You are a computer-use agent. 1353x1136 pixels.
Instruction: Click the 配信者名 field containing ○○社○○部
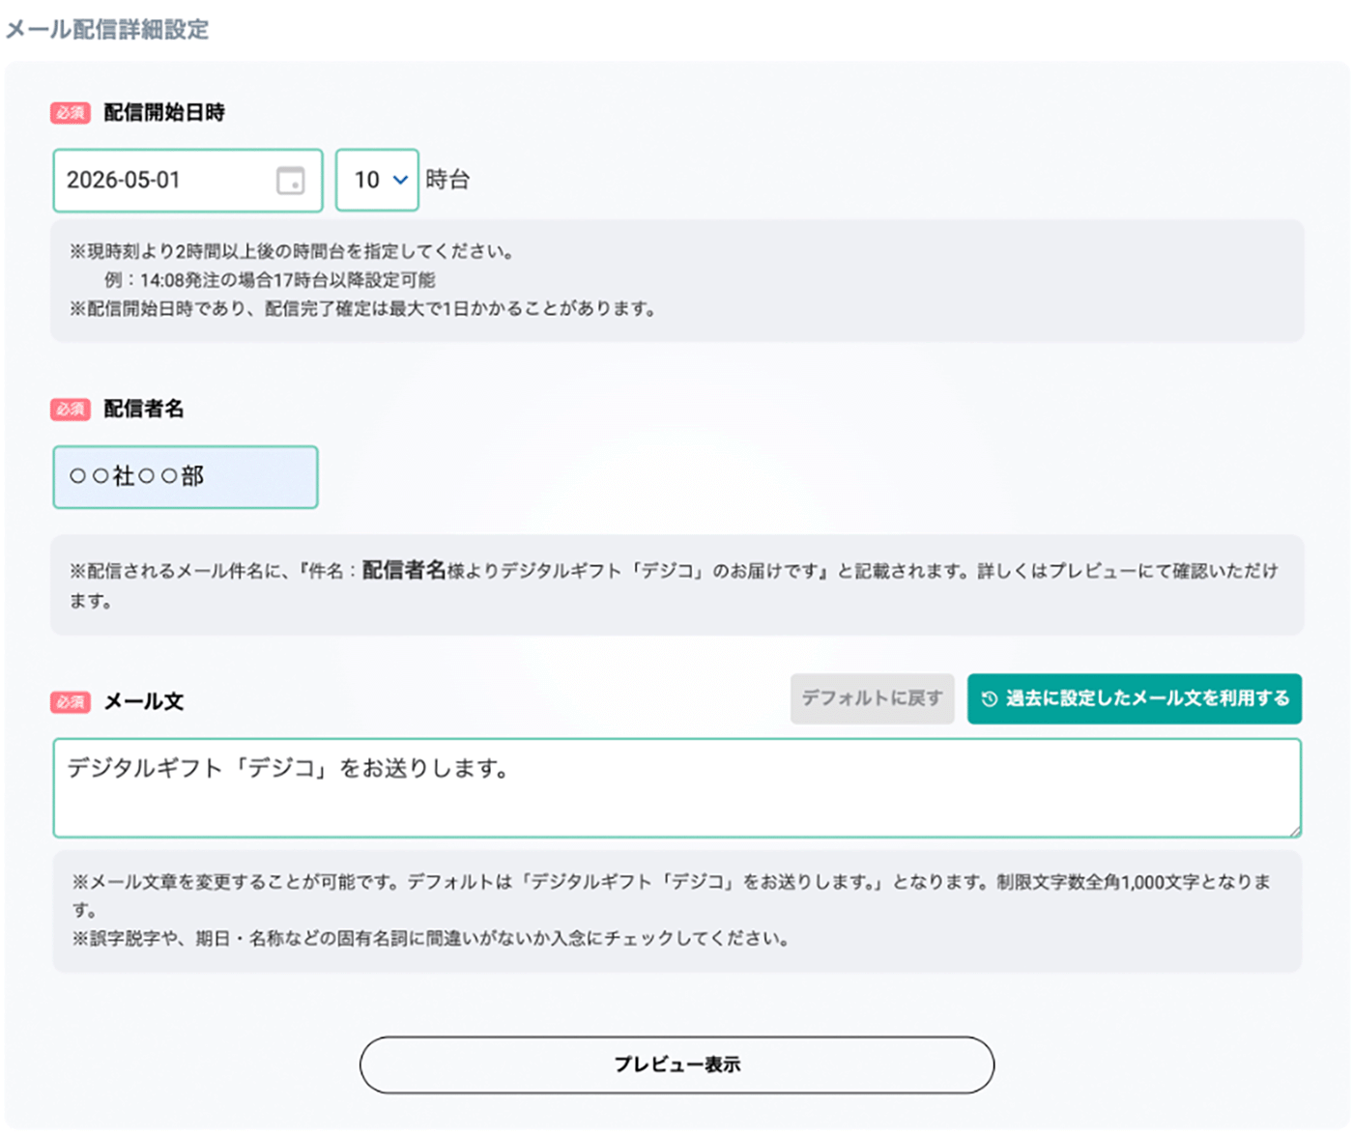(185, 477)
